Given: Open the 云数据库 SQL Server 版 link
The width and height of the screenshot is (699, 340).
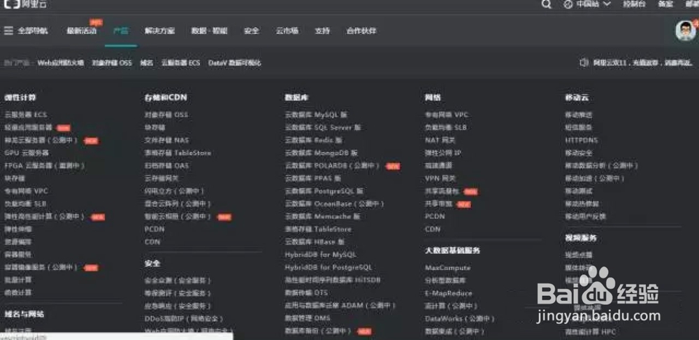Looking at the screenshot, I should [323, 127].
